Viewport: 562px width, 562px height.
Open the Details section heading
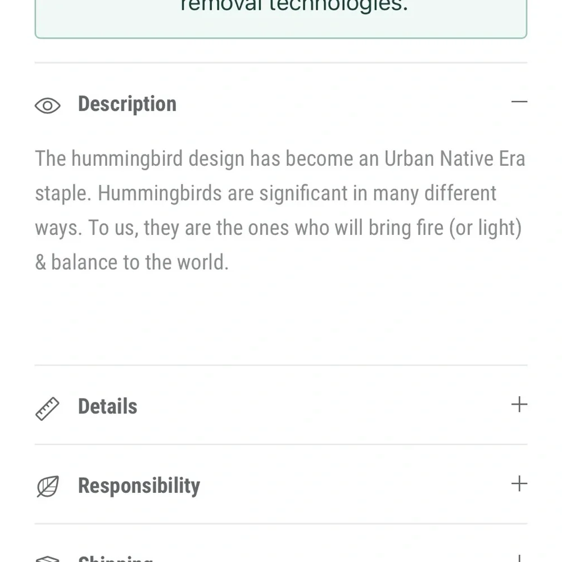click(107, 406)
